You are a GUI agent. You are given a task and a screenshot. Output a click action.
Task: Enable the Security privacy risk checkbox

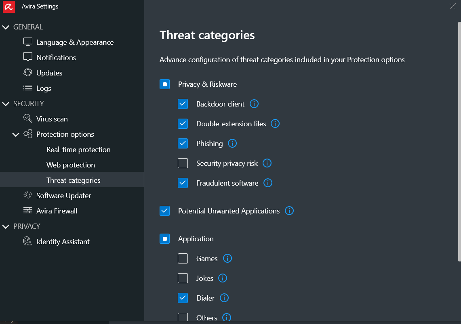click(183, 163)
